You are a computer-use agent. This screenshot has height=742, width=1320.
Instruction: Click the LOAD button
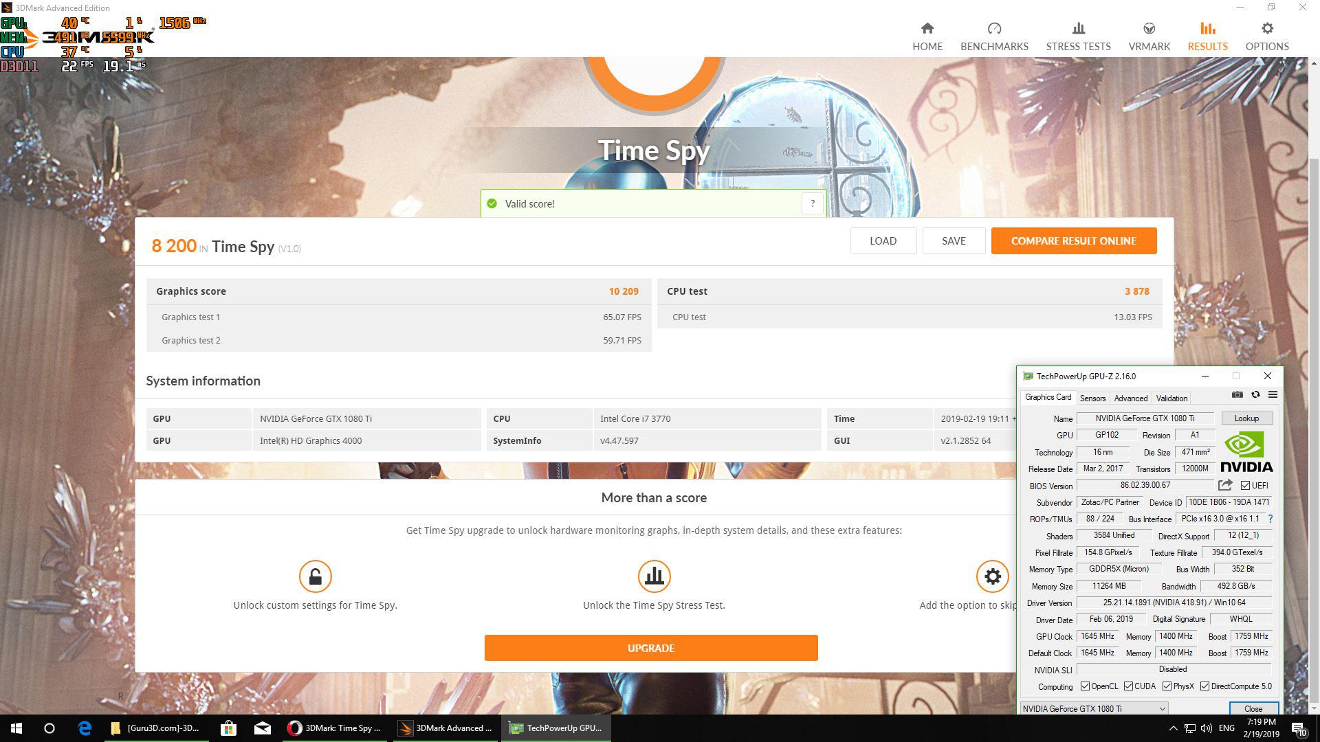[x=883, y=241]
